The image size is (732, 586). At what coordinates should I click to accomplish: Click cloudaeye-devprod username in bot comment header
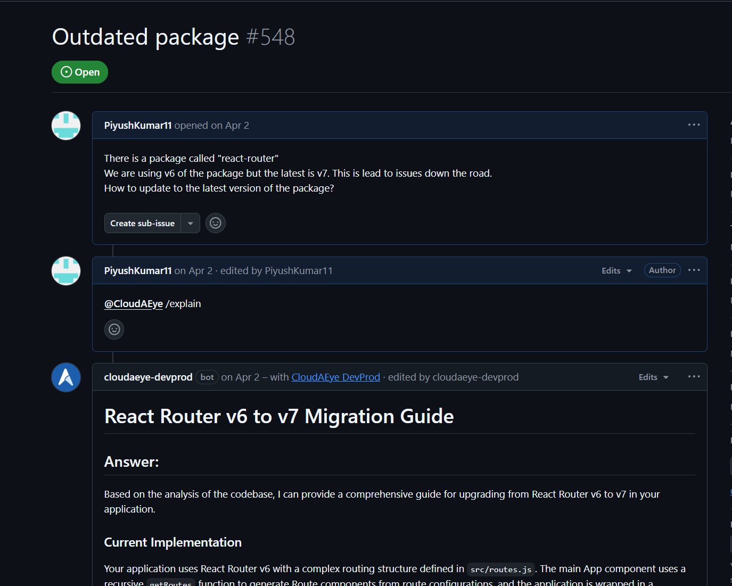(148, 377)
